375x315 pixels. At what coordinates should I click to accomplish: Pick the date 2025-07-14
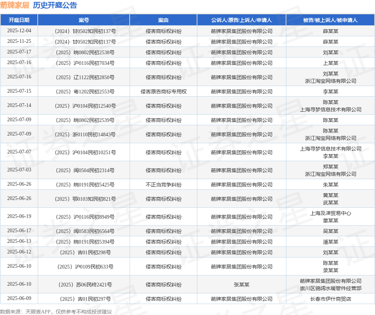[19, 105]
